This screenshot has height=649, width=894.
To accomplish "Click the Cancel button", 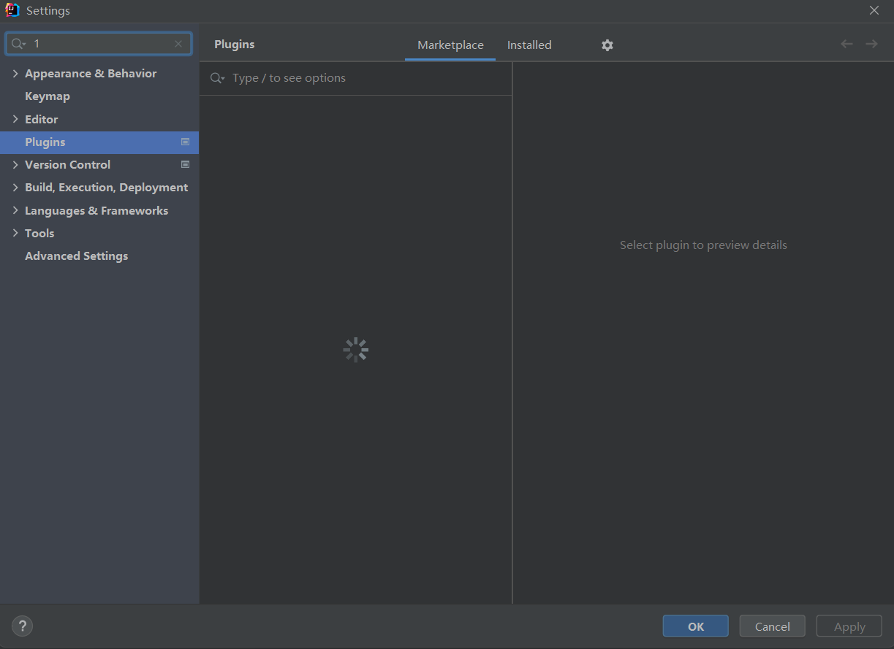I will coord(773,626).
